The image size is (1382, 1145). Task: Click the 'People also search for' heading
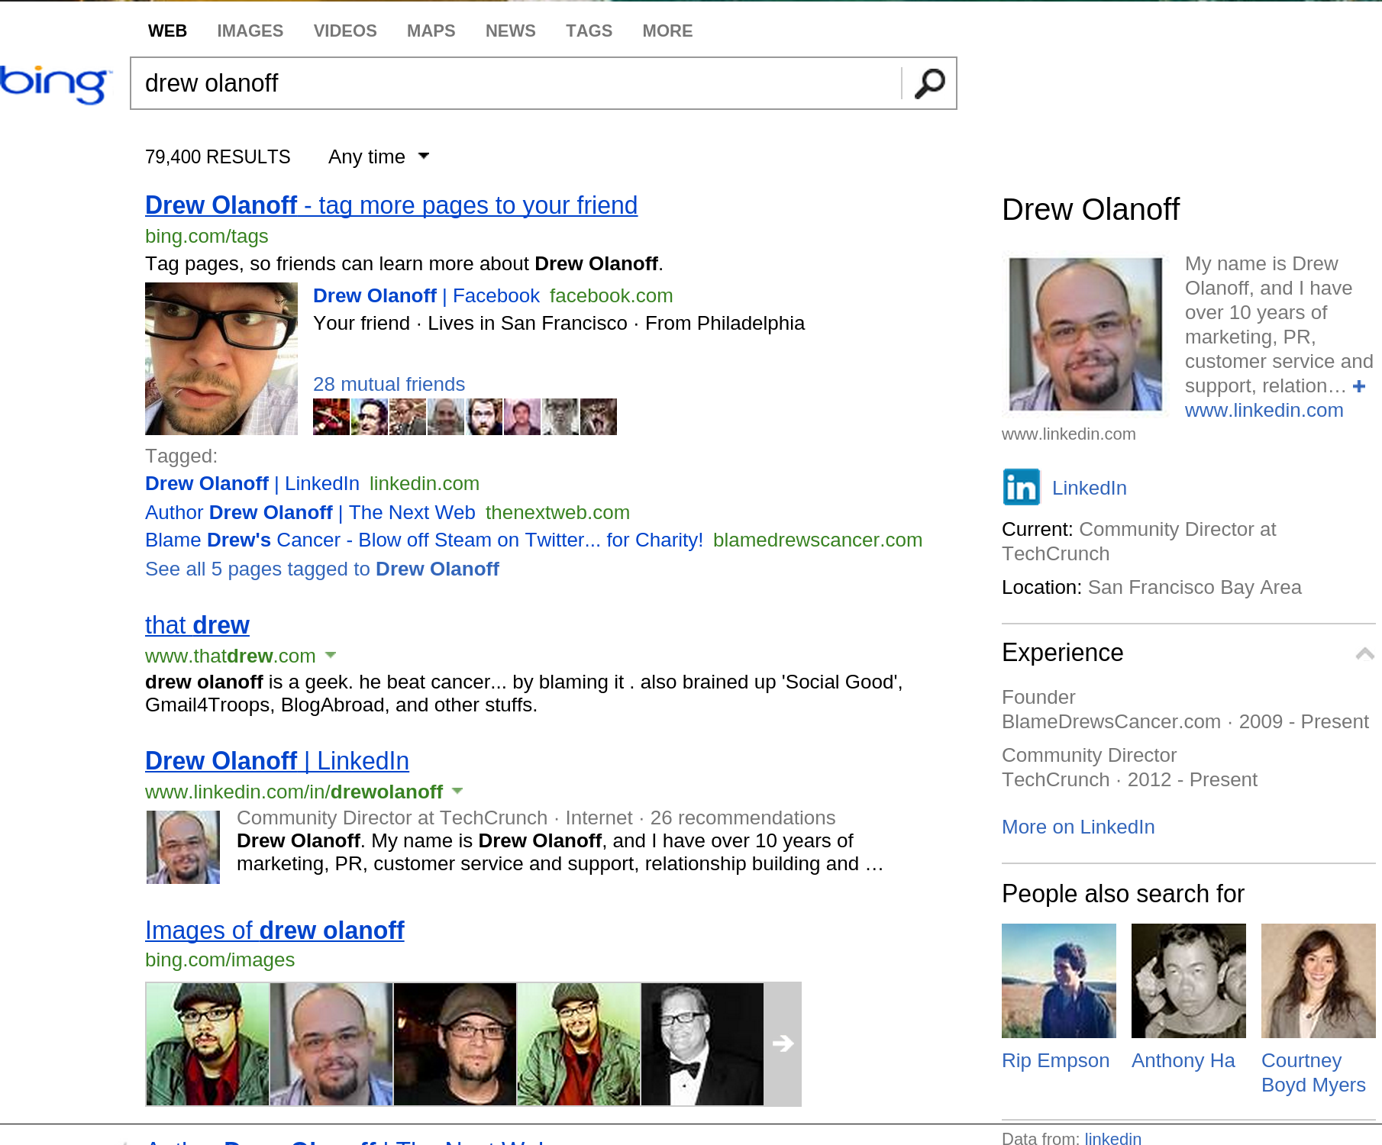pyautogui.click(x=1123, y=894)
